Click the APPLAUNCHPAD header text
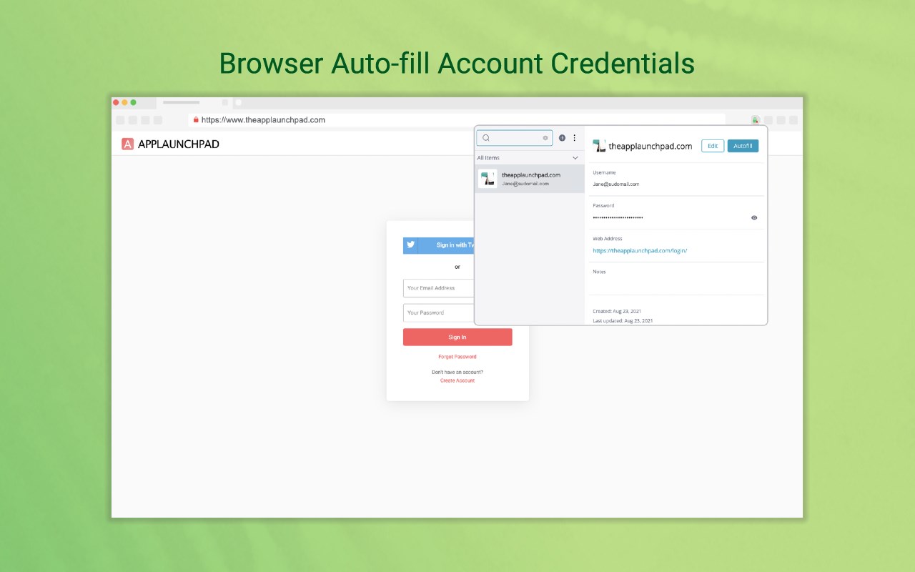 coord(179,144)
